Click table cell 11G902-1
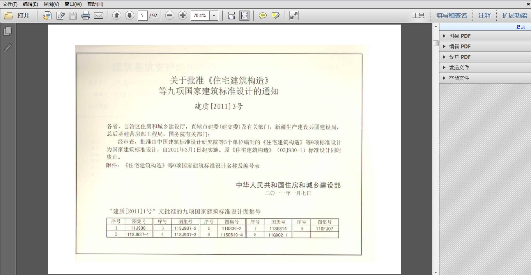Viewport: 531px width, 275px height. pyautogui.click(x=278, y=235)
